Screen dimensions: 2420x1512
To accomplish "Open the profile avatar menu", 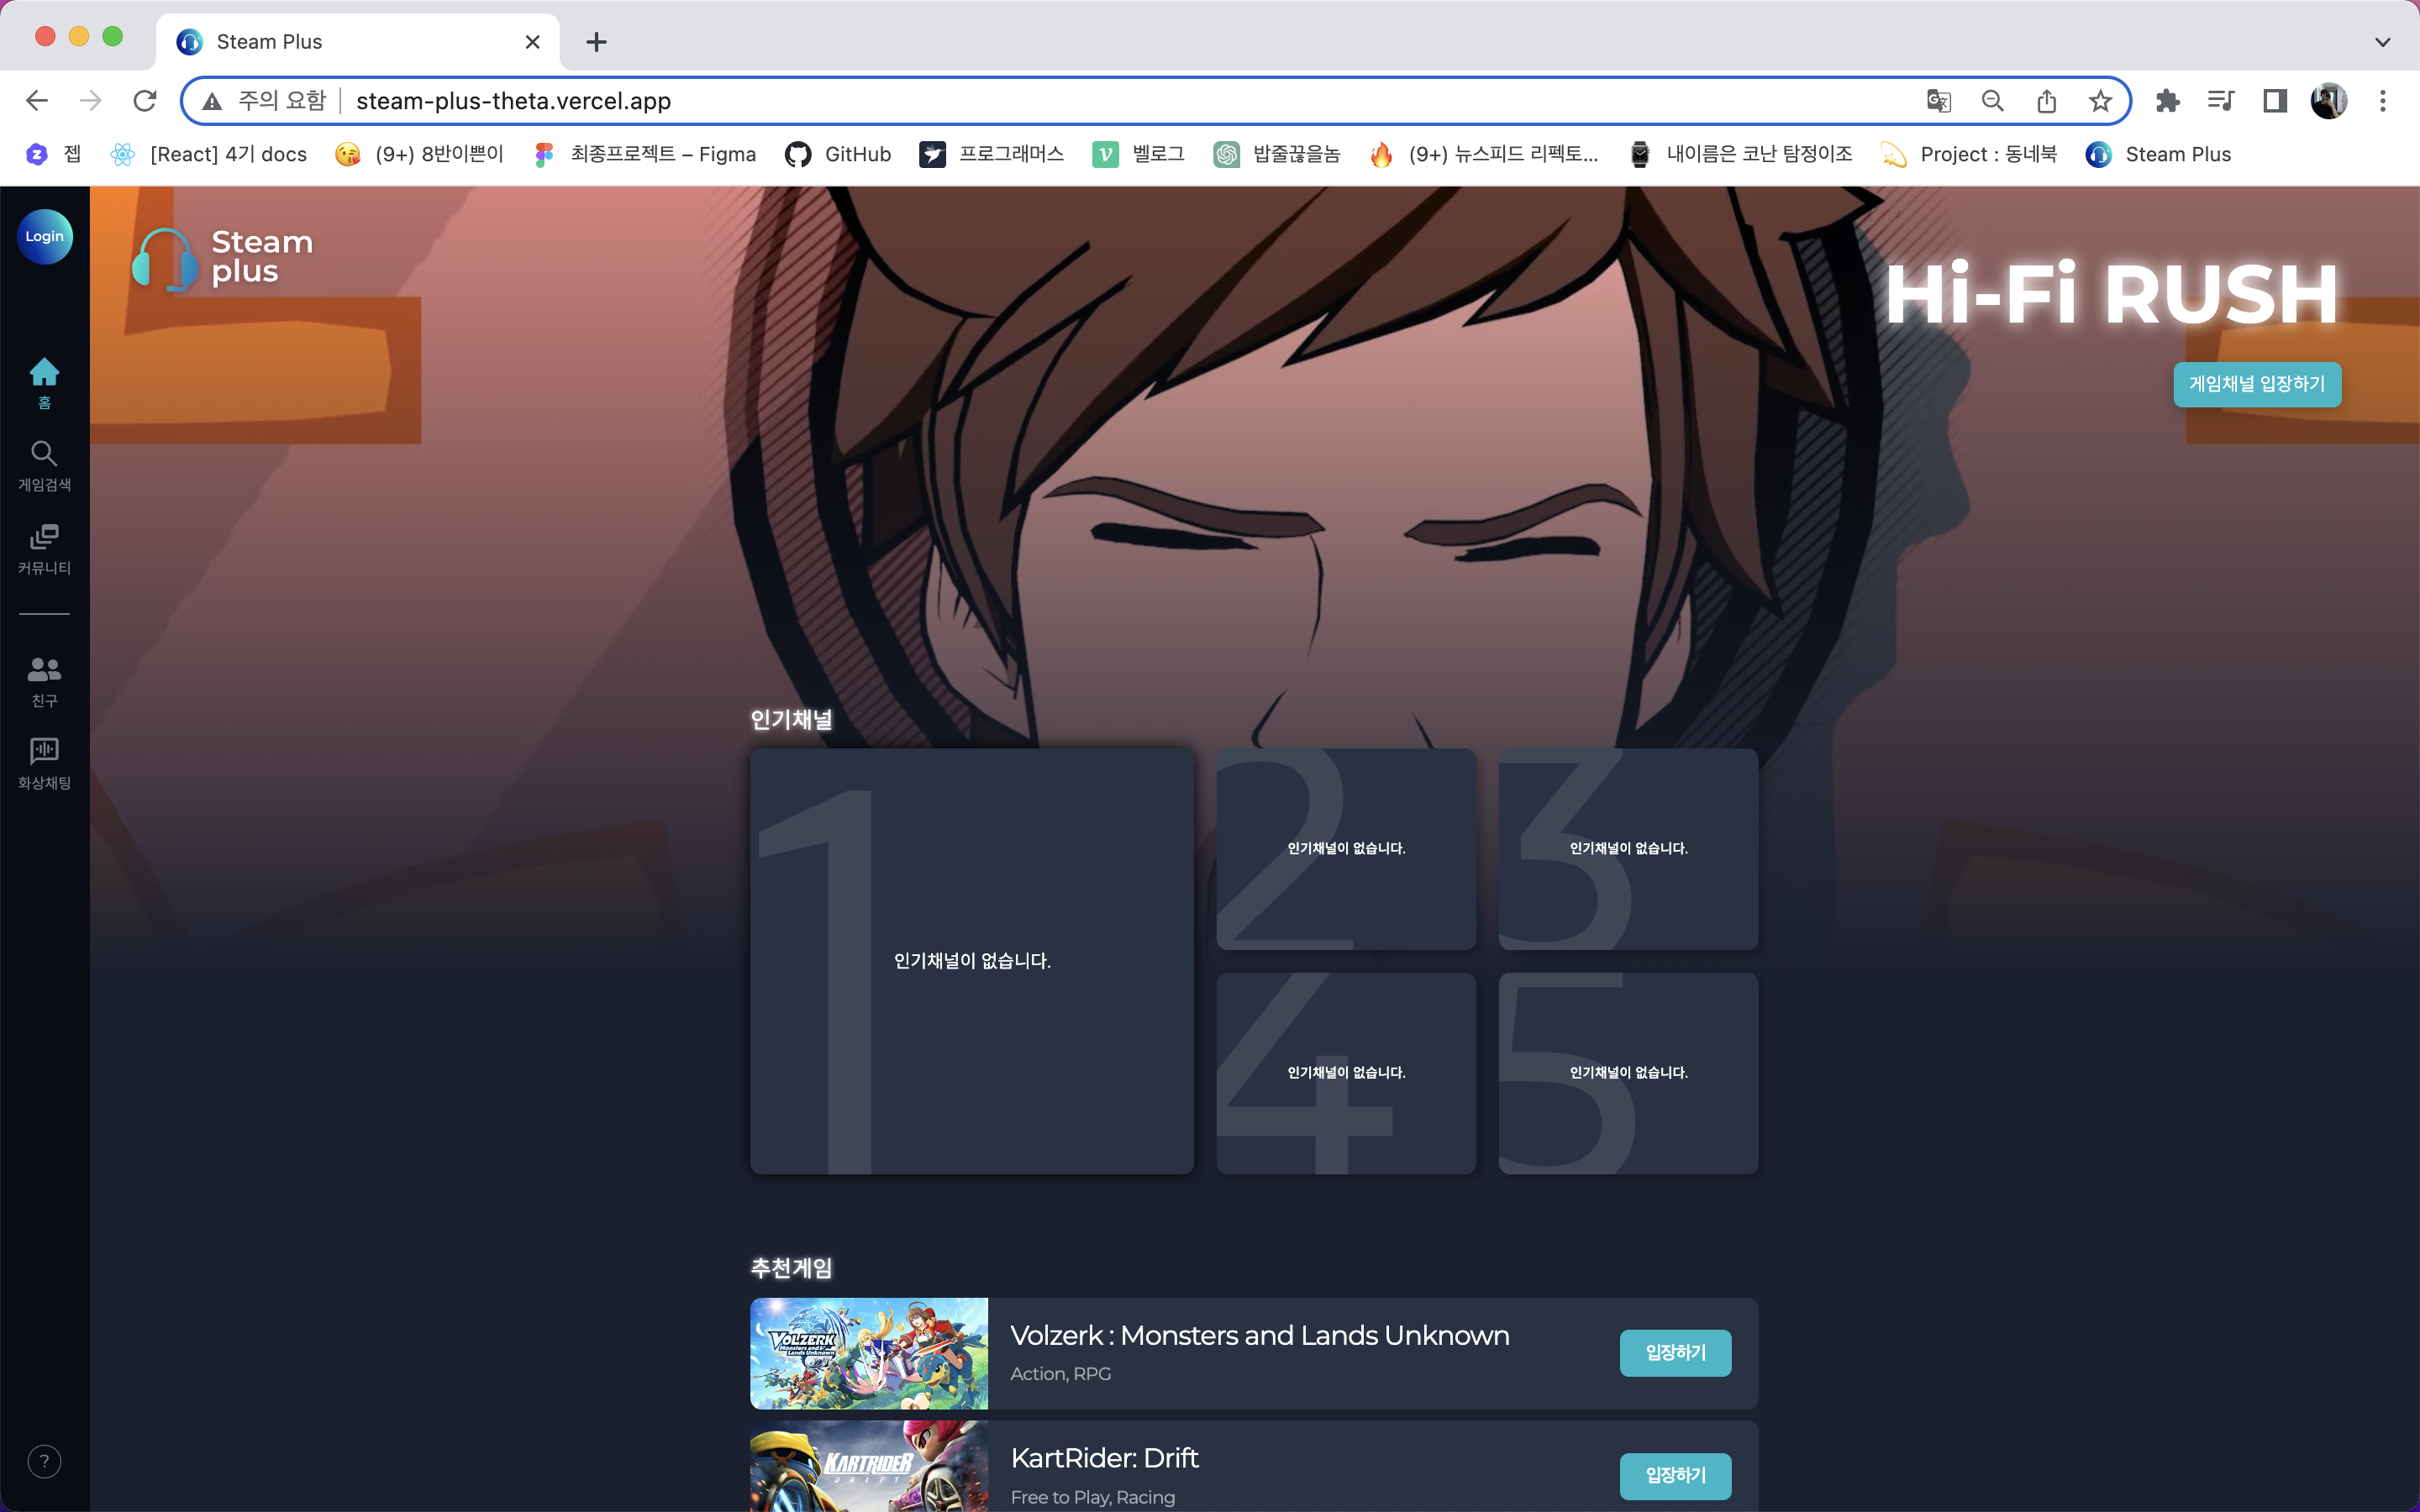I will coord(2329,100).
